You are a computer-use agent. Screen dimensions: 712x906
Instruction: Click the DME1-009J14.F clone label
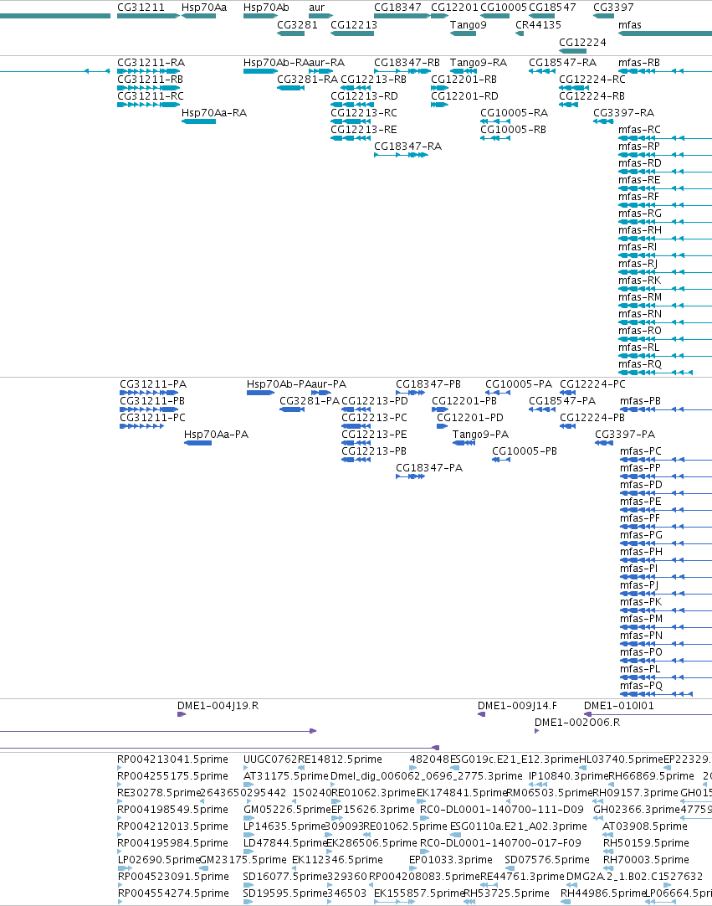pyautogui.click(x=517, y=706)
